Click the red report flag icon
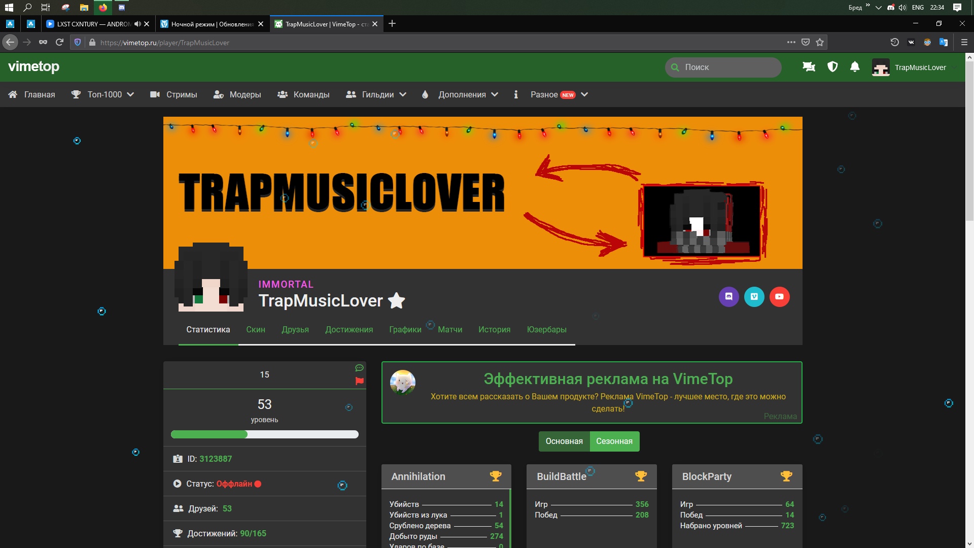974x548 pixels. pos(360,381)
